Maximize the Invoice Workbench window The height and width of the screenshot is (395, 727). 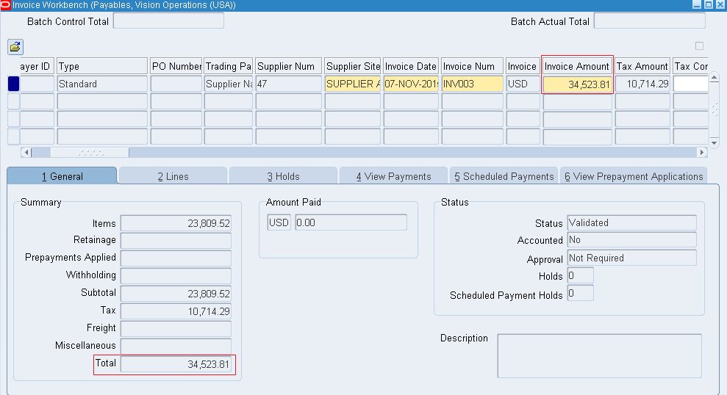709,5
